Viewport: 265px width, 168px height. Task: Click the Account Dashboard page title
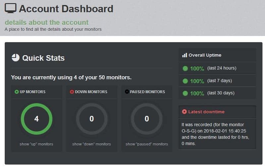[x=66, y=9]
